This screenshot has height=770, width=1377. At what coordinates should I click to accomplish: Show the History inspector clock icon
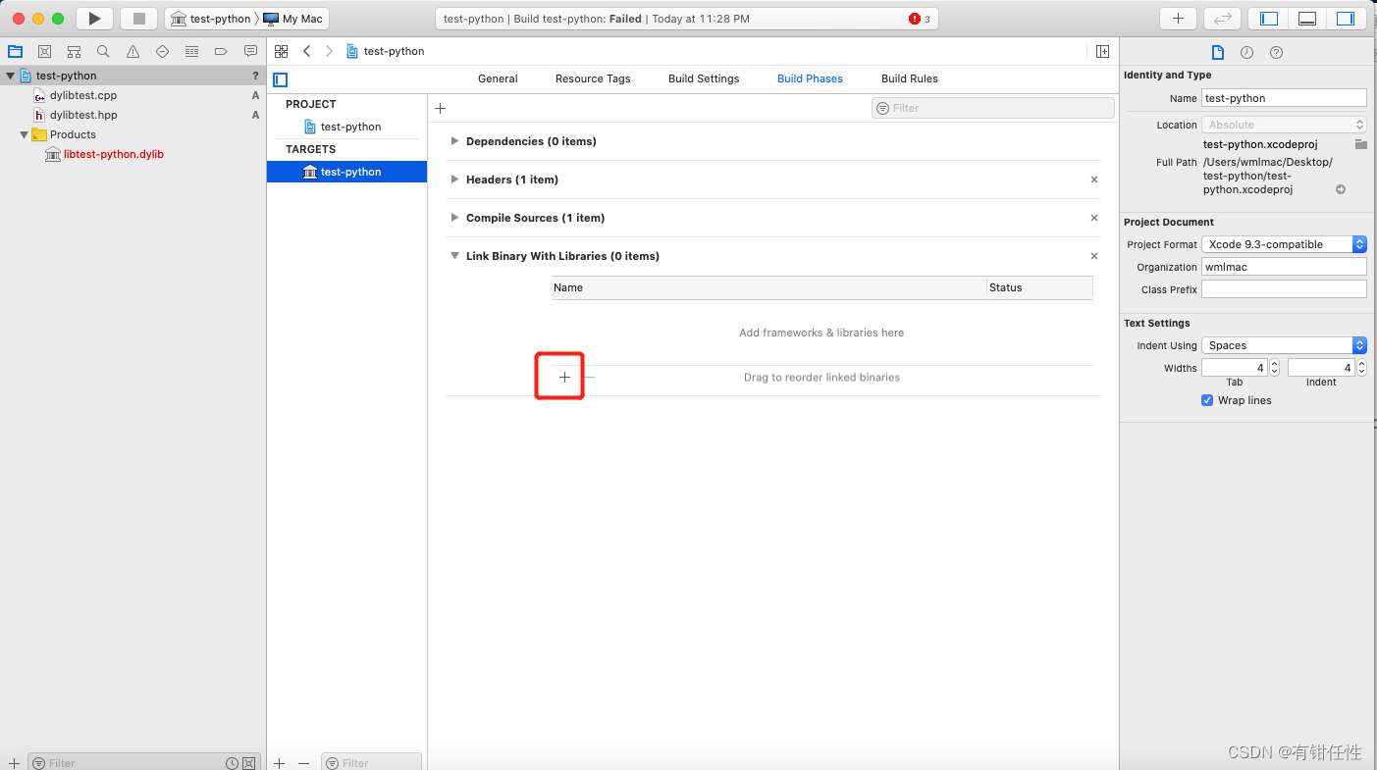(x=1246, y=52)
